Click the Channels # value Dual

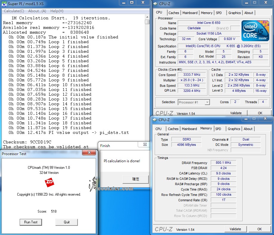click(246, 139)
